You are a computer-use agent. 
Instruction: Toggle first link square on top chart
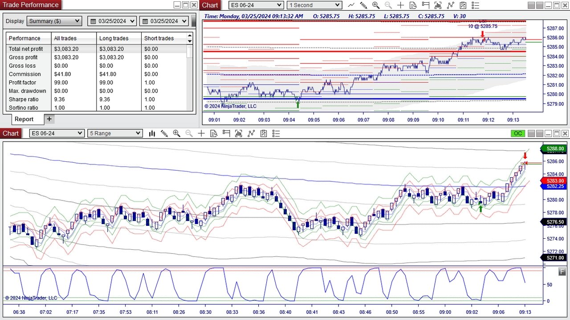(531, 5)
